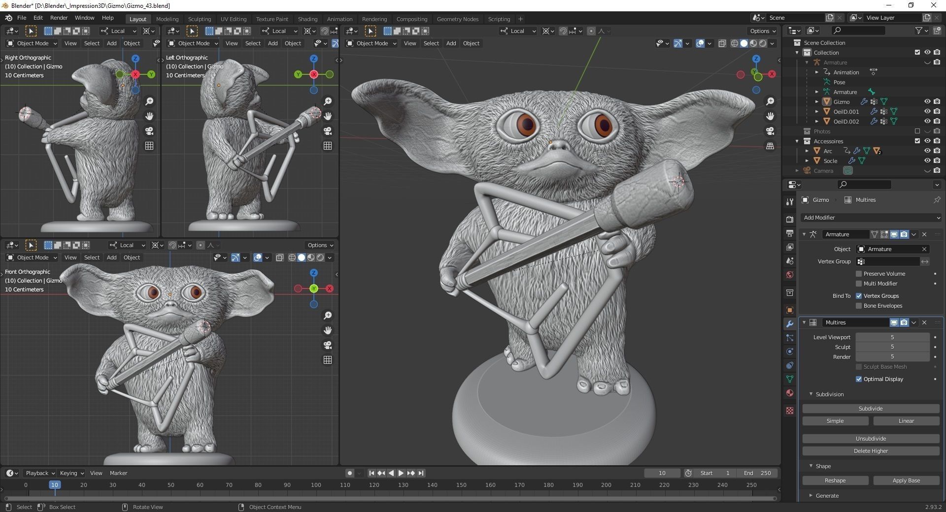Open the Tool properties tab in Properties editor
Viewport: 946px width, 512px height.
tap(790, 201)
